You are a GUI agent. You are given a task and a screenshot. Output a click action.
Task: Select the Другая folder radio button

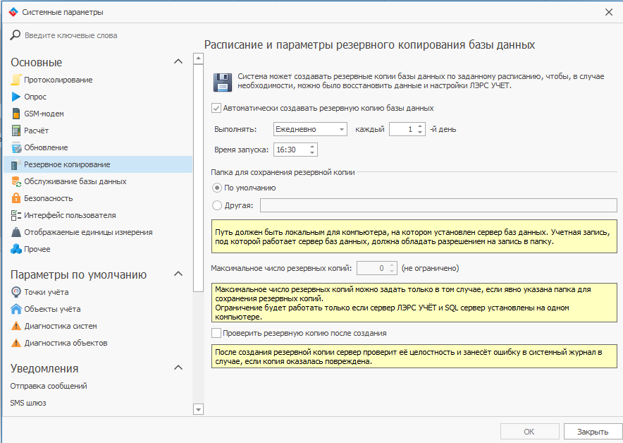[216, 205]
